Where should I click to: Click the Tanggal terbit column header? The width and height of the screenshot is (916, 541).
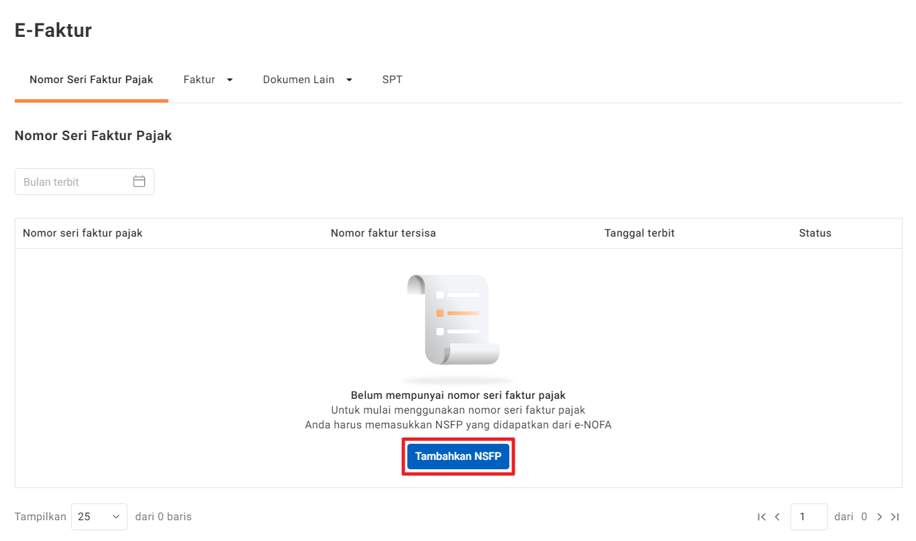(640, 233)
